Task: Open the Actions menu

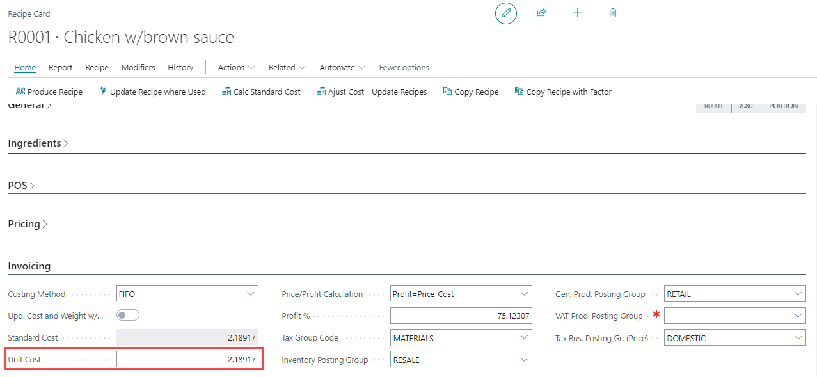Action: point(236,67)
